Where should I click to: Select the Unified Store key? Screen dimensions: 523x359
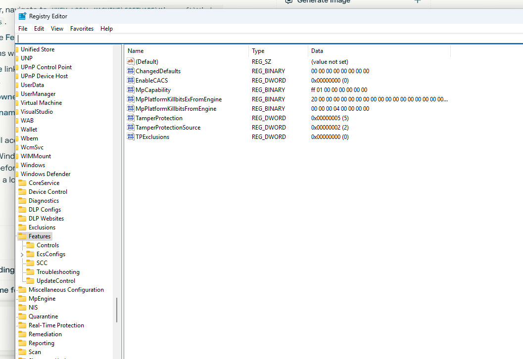pos(38,49)
